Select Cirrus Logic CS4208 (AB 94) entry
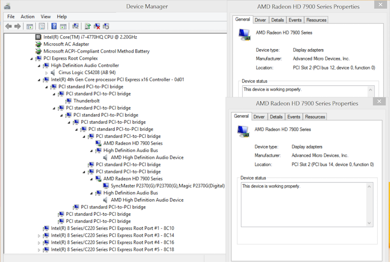This screenshot has height=262, width=390. tap(87, 73)
